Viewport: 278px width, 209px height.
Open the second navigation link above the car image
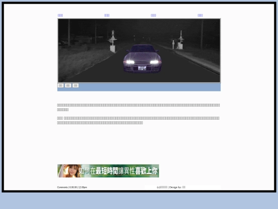[107, 15]
